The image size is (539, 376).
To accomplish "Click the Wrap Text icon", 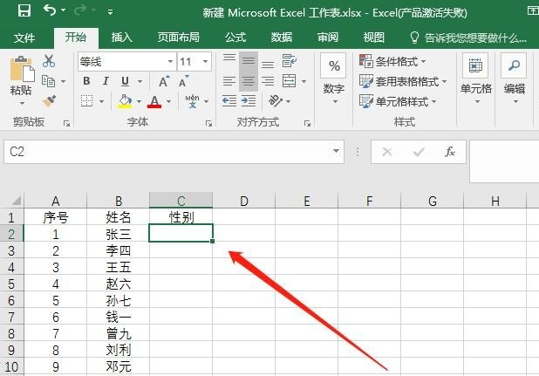I will pos(289,61).
